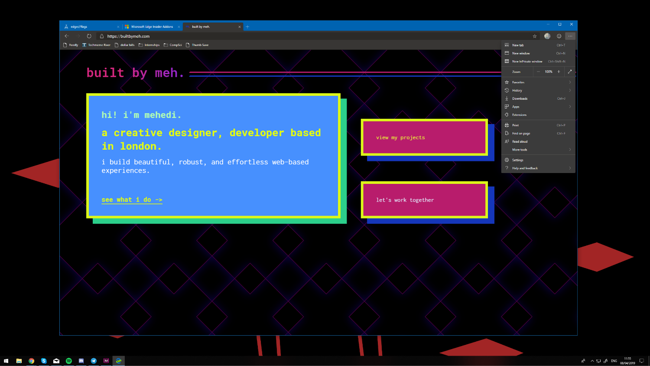The height and width of the screenshot is (366, 650).
Task: Open the Internships bookmarks folder
Action: [x=149, y=45]
